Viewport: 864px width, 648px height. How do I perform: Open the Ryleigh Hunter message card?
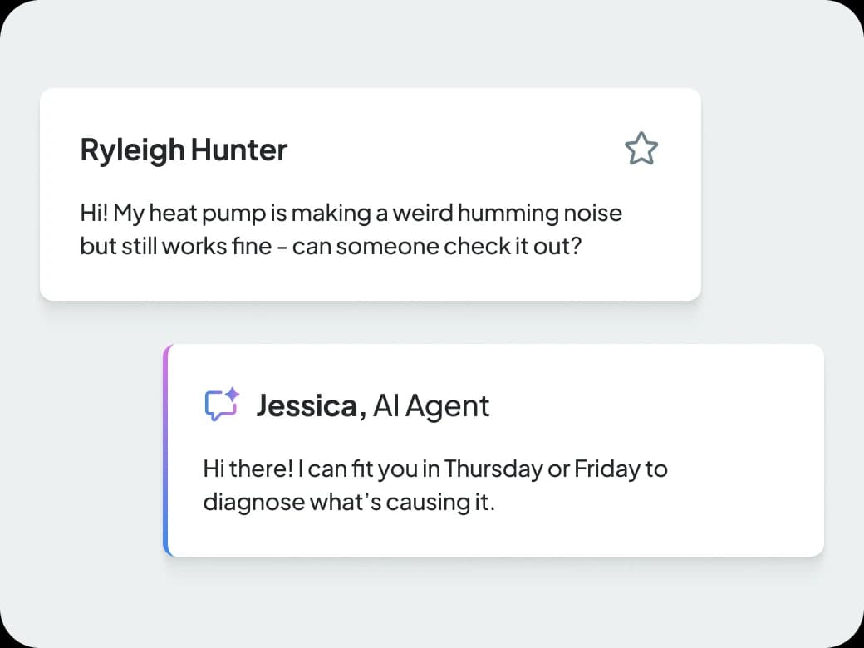371,194
